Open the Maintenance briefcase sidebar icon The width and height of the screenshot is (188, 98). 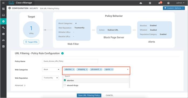3,34
